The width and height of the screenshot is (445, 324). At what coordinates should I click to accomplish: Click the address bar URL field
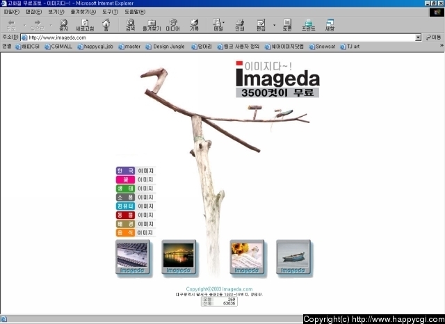218,38
